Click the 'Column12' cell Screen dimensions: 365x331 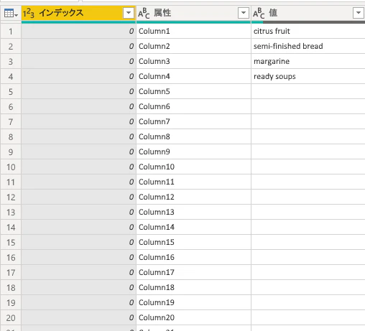193,197
